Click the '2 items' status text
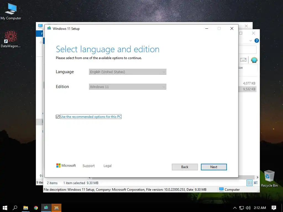This screenshot has height=212, width=283. [52, 183]
